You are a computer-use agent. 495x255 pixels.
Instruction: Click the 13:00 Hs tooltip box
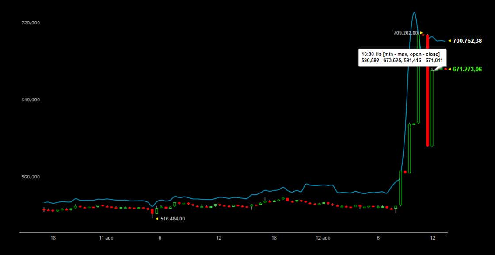point(402,58)
